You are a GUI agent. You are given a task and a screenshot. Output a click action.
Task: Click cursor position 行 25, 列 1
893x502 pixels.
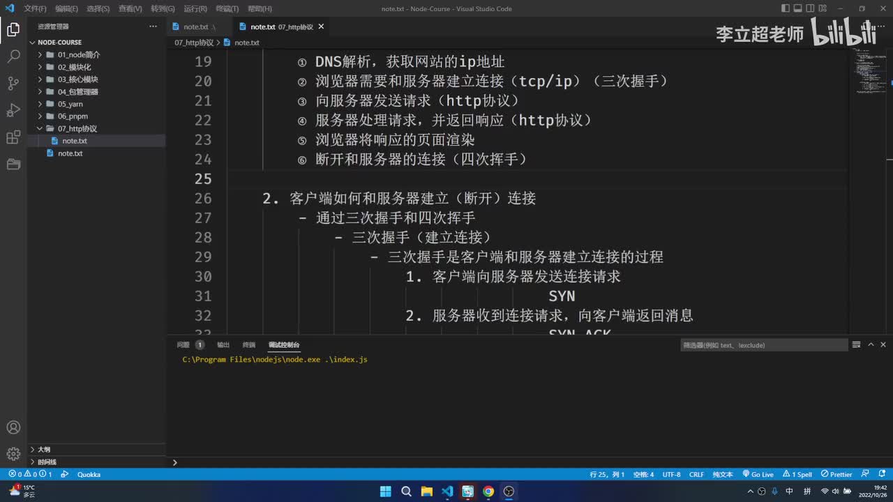pos(607,474)
